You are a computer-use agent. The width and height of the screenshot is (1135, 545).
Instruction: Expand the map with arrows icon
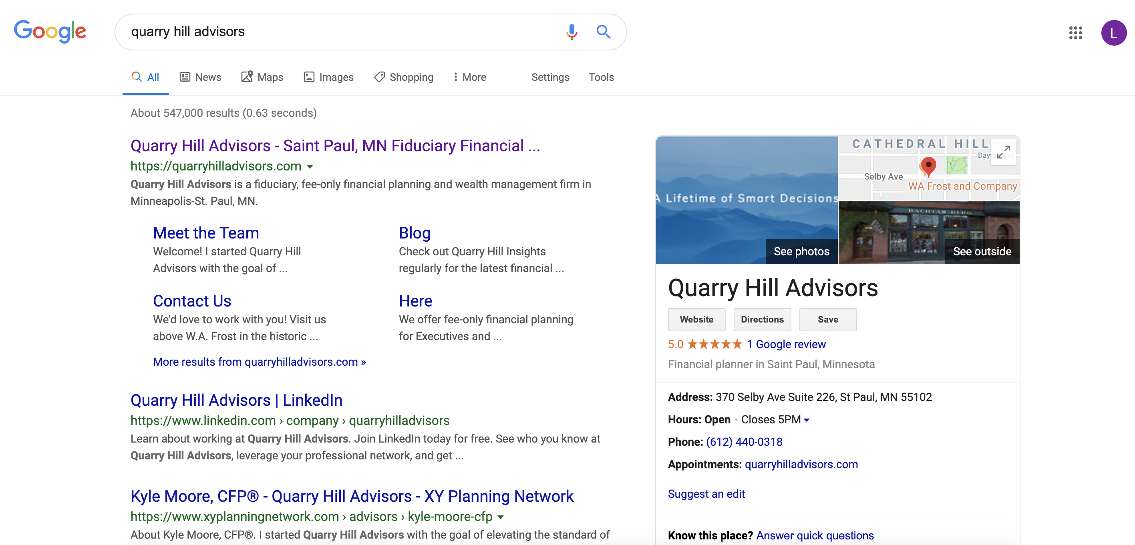(1003, 152)
